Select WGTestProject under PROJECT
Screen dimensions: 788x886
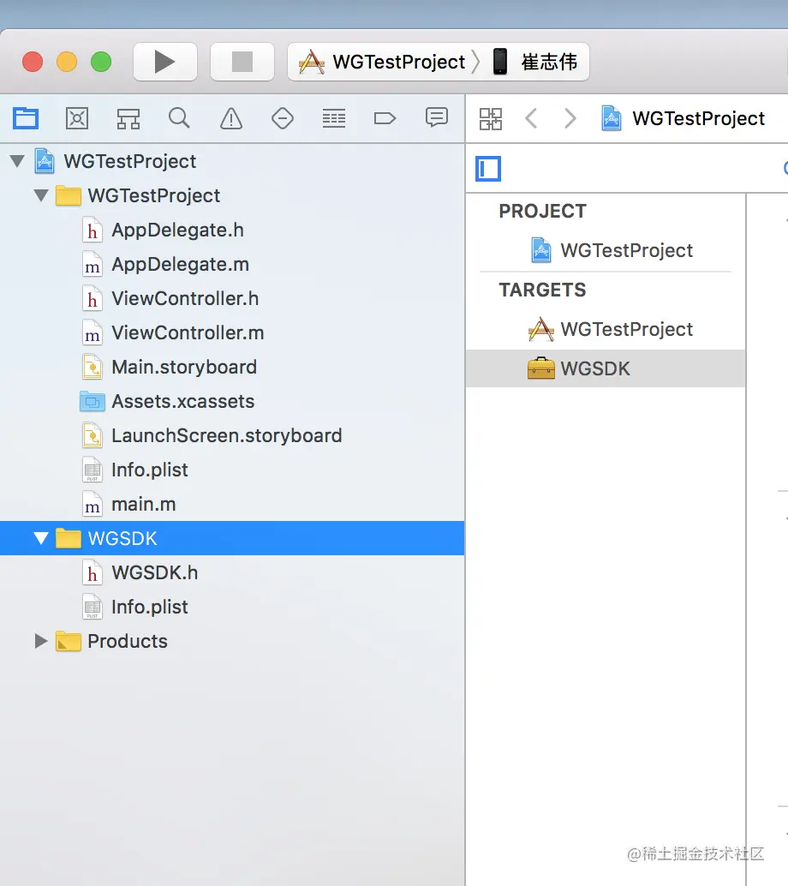606,250
